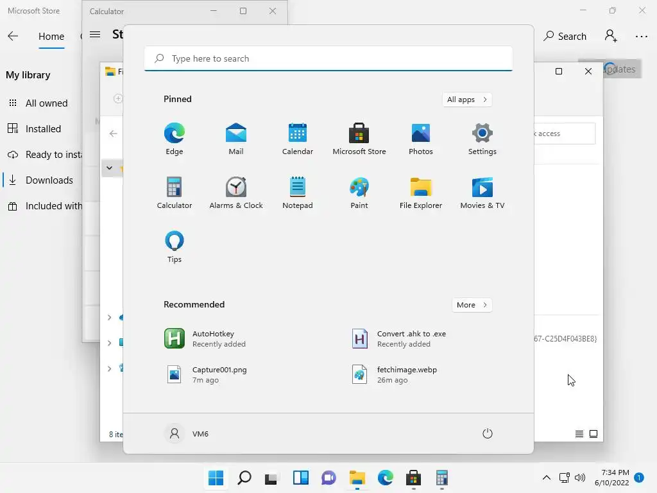Switch to File Explorer on taskbar
Viewport: 657px width, 493px height.
click(357, 478)
